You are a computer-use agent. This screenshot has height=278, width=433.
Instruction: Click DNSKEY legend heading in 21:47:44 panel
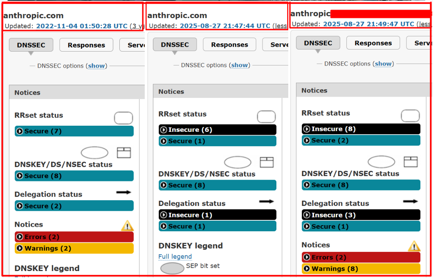pyautogui.click(x=191, y=246)
